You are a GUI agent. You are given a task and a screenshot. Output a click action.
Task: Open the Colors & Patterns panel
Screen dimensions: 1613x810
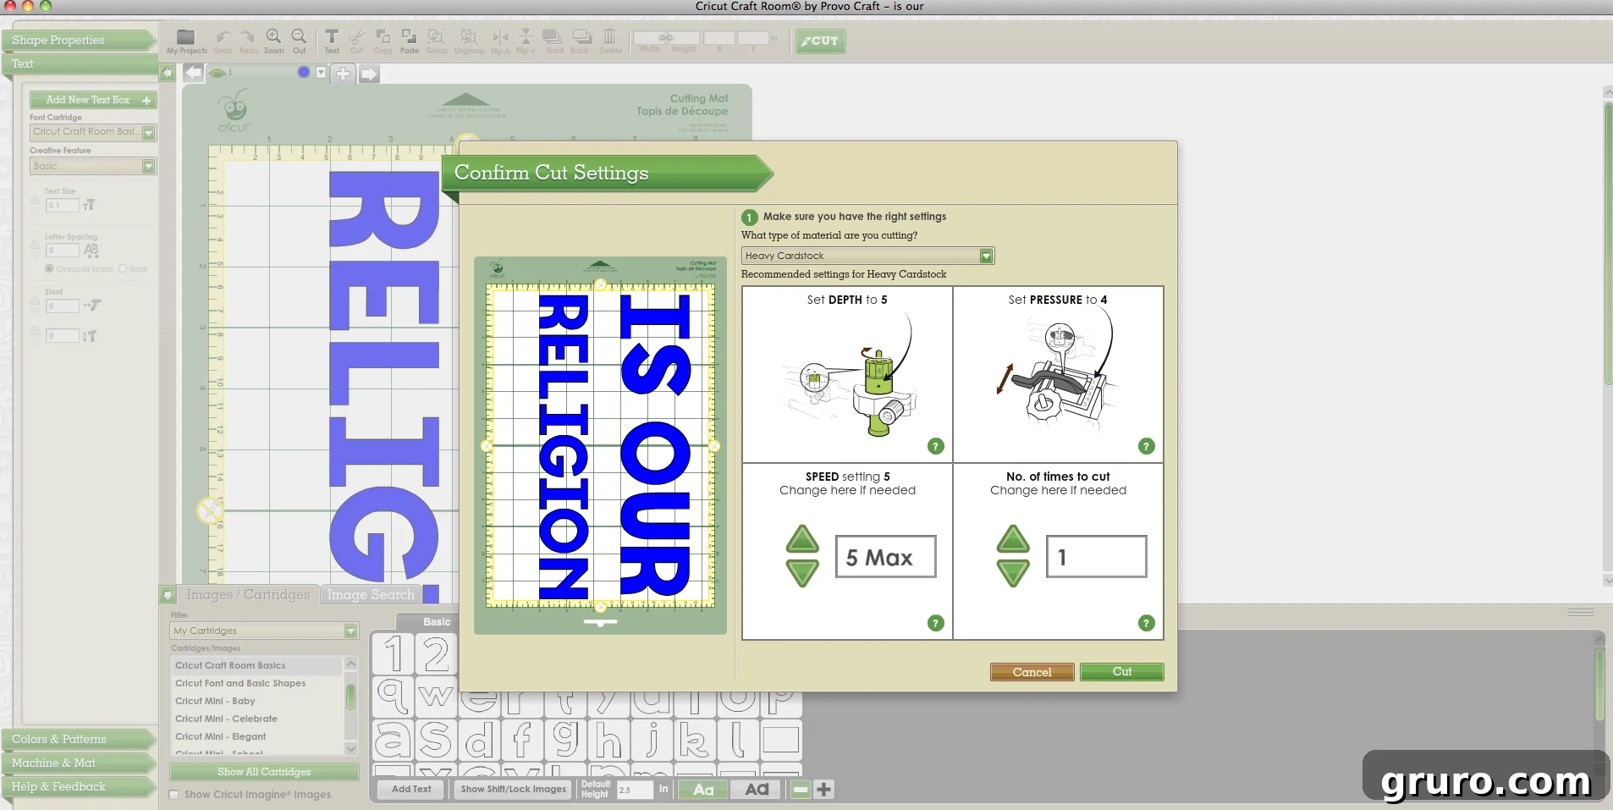click(x=78, y=739)
